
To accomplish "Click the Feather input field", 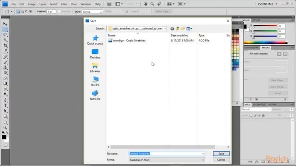I will coord(51,12).
